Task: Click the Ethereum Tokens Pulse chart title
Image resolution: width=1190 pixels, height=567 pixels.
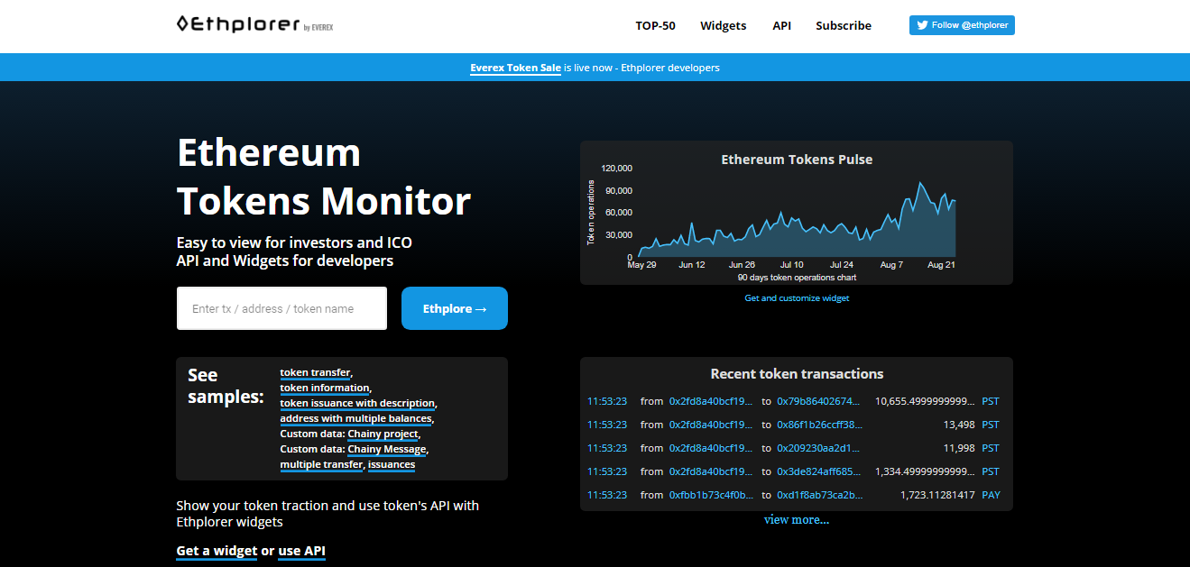Action: point(797,160)
